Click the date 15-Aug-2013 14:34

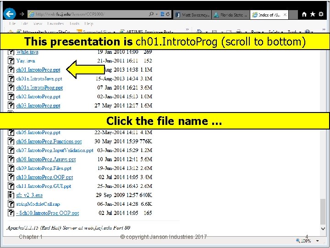[117, 79]
